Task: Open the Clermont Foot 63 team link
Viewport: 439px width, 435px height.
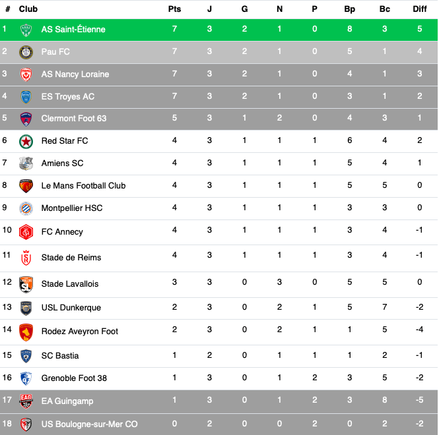Action: (x=74, y=119)
